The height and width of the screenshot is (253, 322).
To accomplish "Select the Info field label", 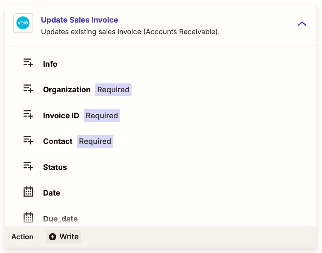I will tap(50, 64).
